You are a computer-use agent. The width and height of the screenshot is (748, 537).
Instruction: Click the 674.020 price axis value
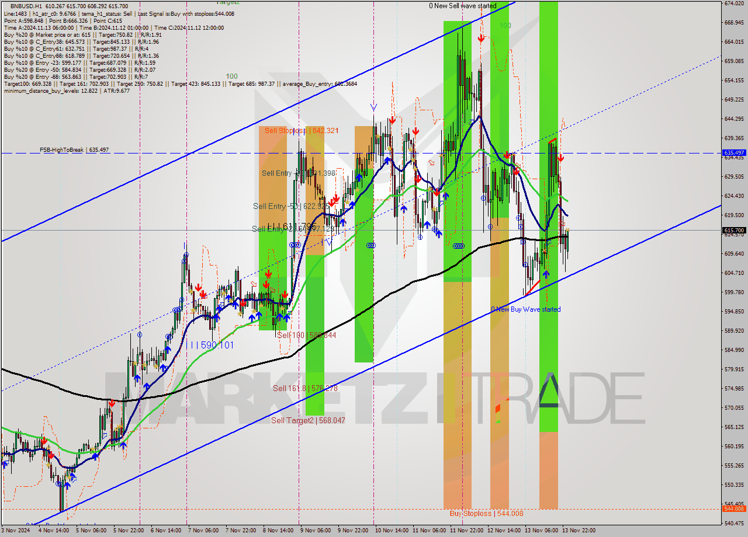click(x=734, y=4)
